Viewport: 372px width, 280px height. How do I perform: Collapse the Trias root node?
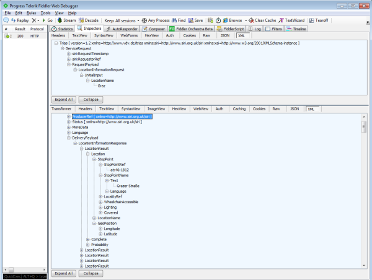(56, 43)
